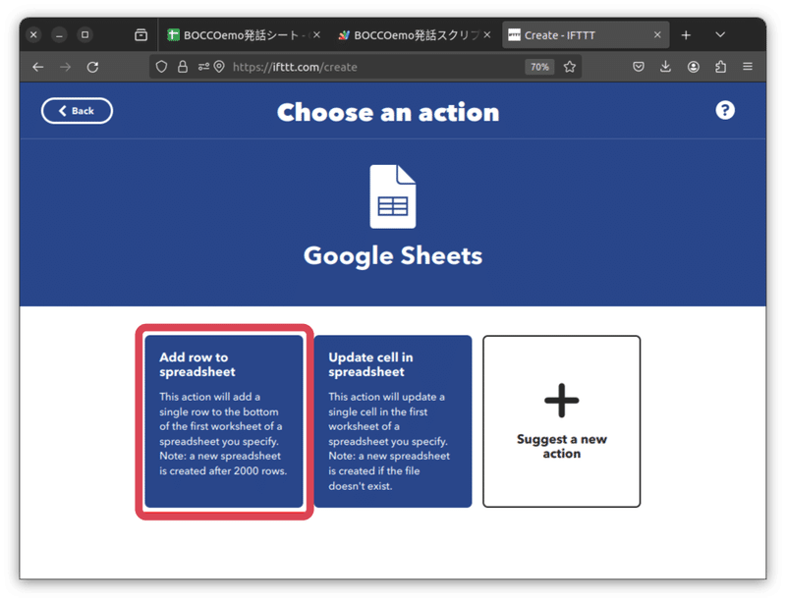Select Update cell in spreadsheet action
Screen dimensions: 786x601
pyautogui.click(x=392, y=421)
